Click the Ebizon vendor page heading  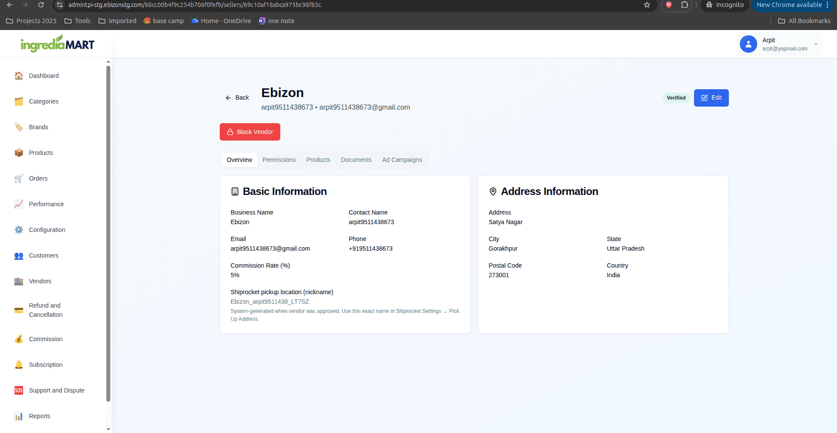[282, 93]
